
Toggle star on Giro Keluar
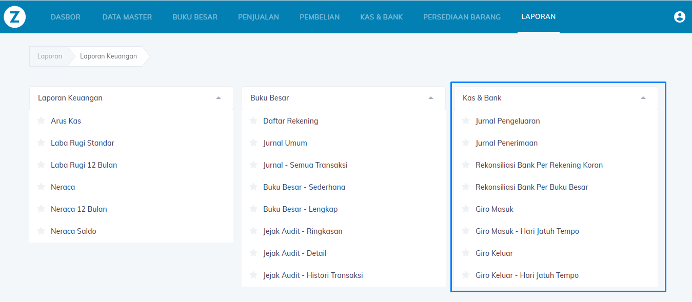466,253
